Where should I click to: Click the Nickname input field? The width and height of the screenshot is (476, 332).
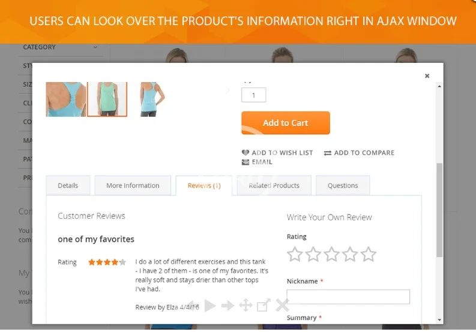click(x=348, y=297)
